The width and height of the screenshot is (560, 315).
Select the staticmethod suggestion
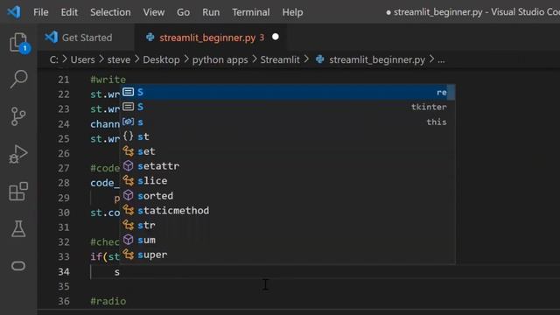coord(287,210)
